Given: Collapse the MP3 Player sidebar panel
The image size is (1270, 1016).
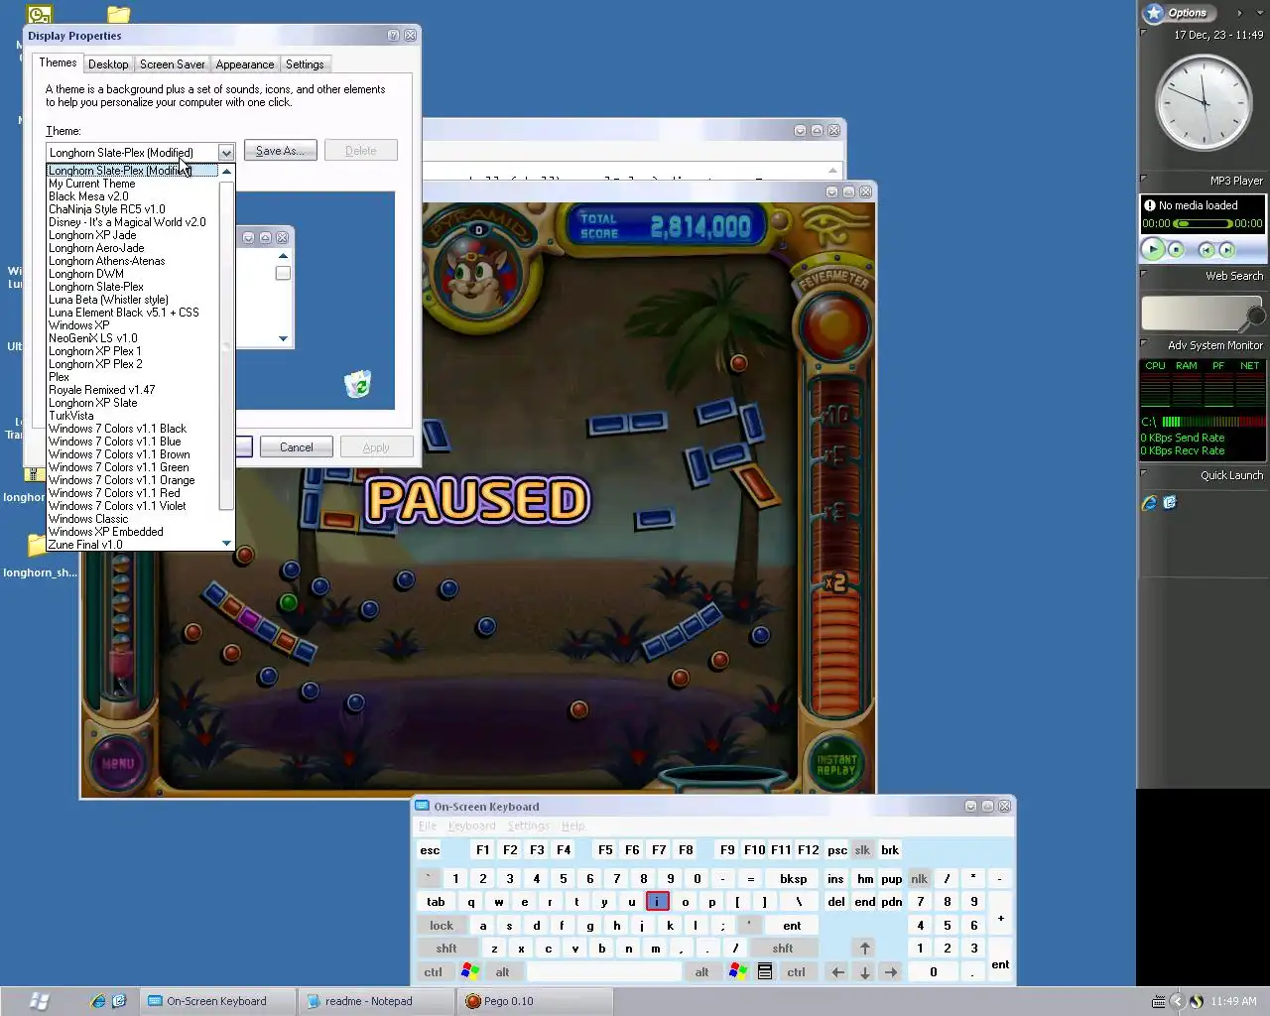Looking at the screenshot, I should point(1144,178).
